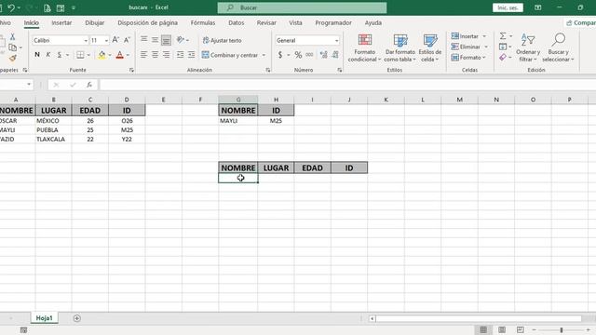Toggle Bold (N) formatting
Screen dimensions: 596x335
pos(37,55)
